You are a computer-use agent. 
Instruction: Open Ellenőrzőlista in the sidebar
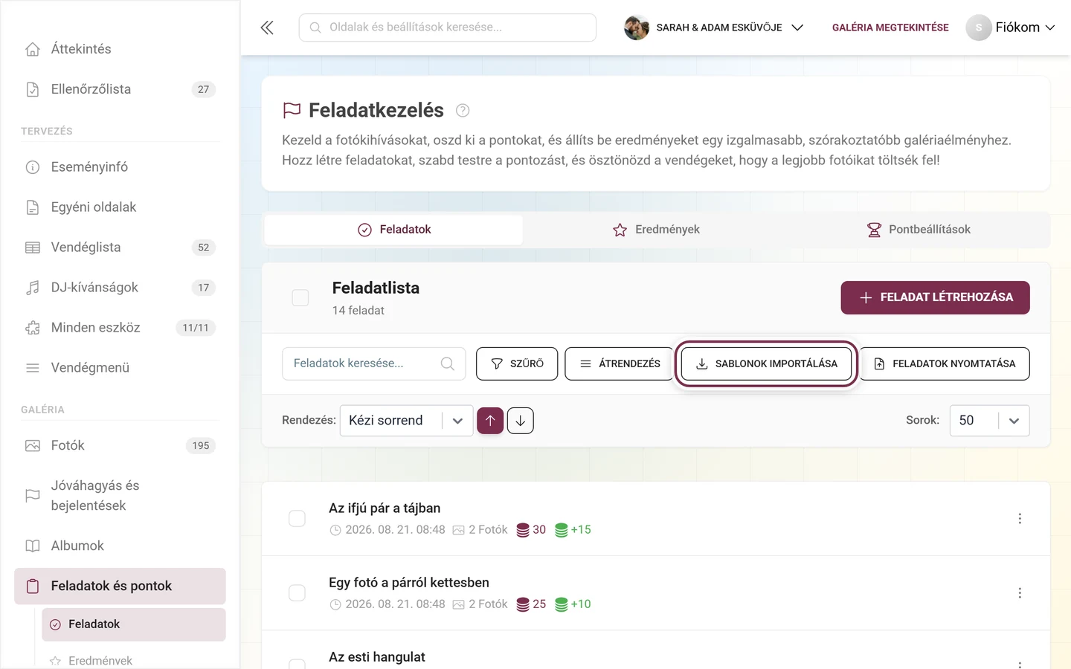(120, 89)
